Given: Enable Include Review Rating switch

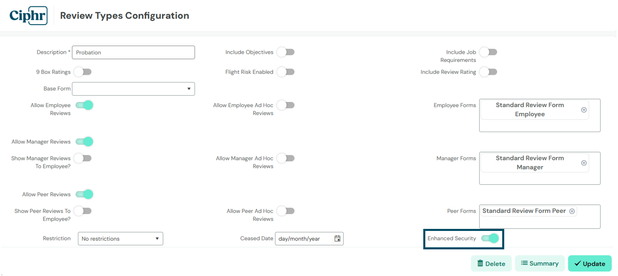Looking at the screenshot, I should (488, 72).
